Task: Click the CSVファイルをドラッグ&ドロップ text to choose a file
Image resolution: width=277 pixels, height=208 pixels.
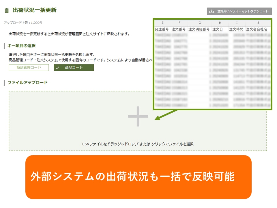Action: [138, 144]
